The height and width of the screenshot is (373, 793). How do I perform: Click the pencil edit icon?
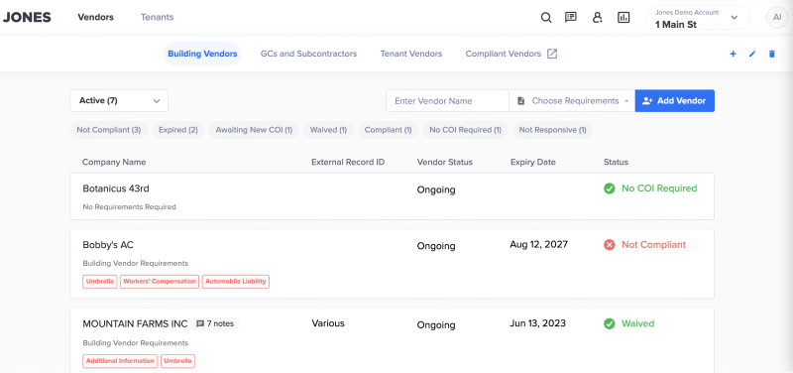click(752, 54)
